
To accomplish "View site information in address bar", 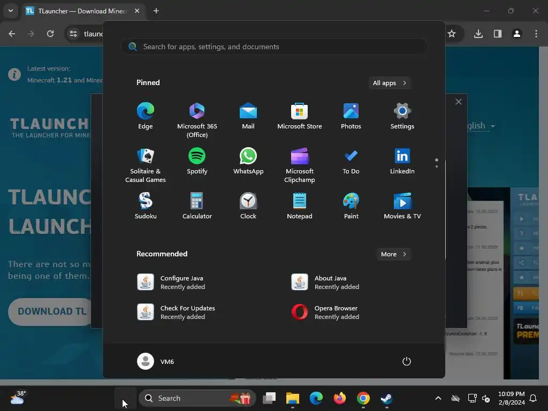I will [73, 34].
